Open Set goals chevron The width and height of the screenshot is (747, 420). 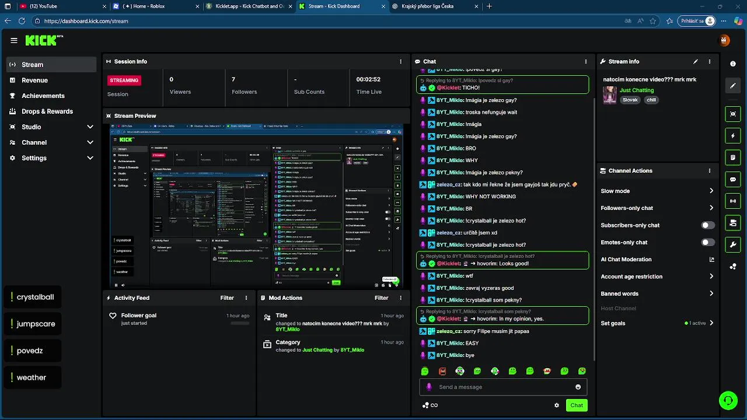coord(711,323)
